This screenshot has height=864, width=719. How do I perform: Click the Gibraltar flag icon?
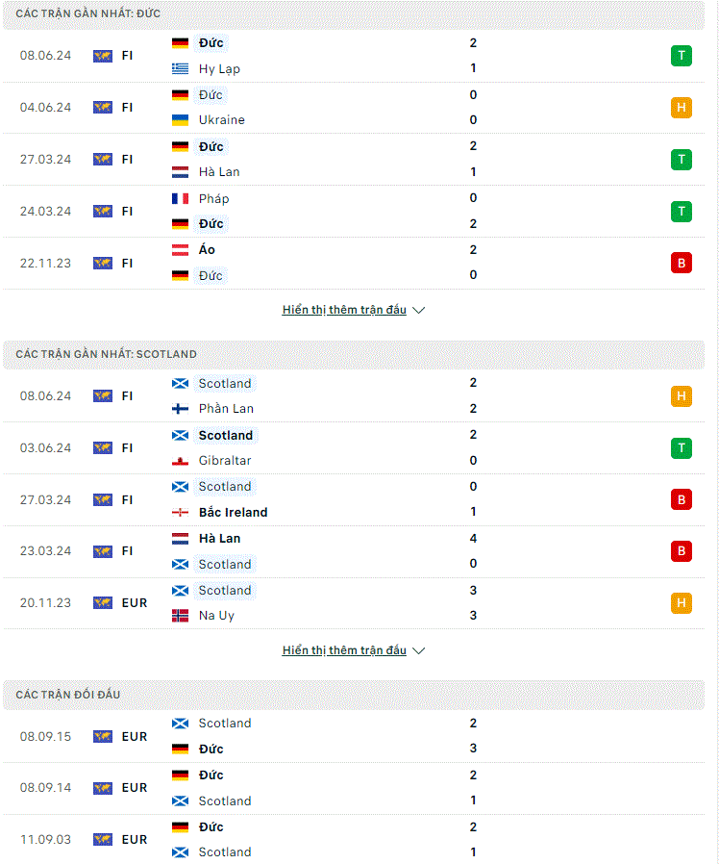180,461
